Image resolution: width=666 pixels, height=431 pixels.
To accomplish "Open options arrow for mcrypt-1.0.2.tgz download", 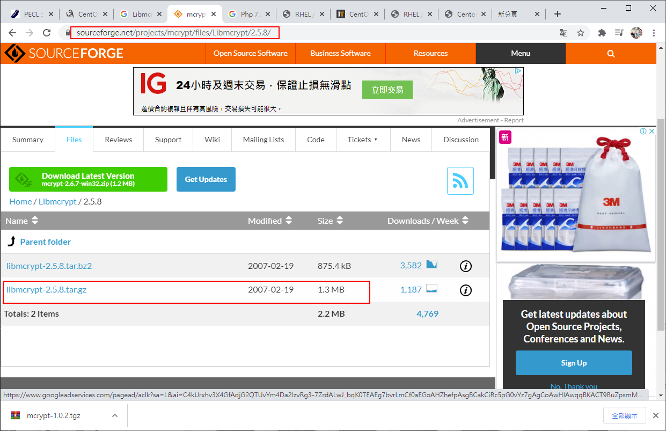I will (x=115, y=415).
